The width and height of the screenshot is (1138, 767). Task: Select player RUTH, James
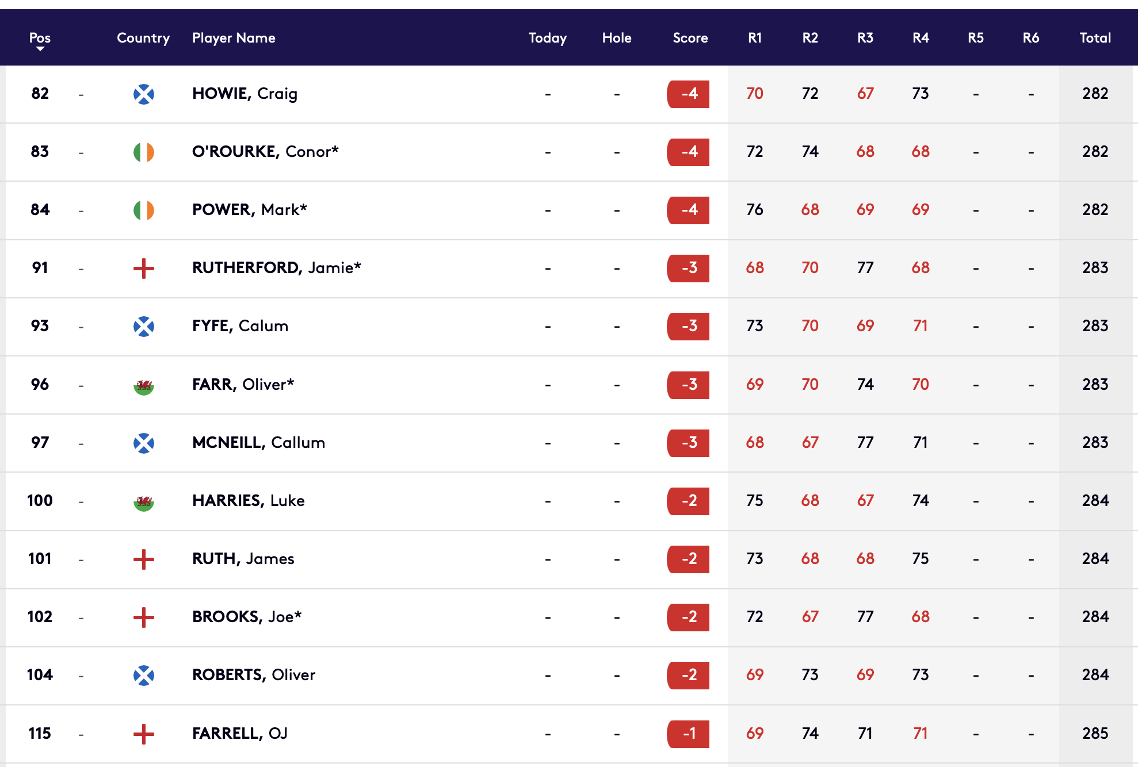pos(243,559)
